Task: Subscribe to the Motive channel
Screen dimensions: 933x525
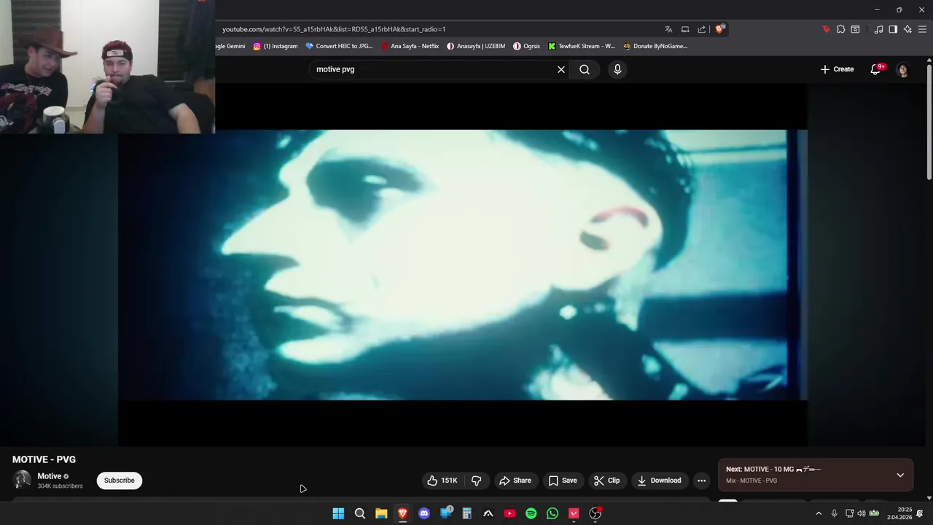Action: click(x=119, y=481)
